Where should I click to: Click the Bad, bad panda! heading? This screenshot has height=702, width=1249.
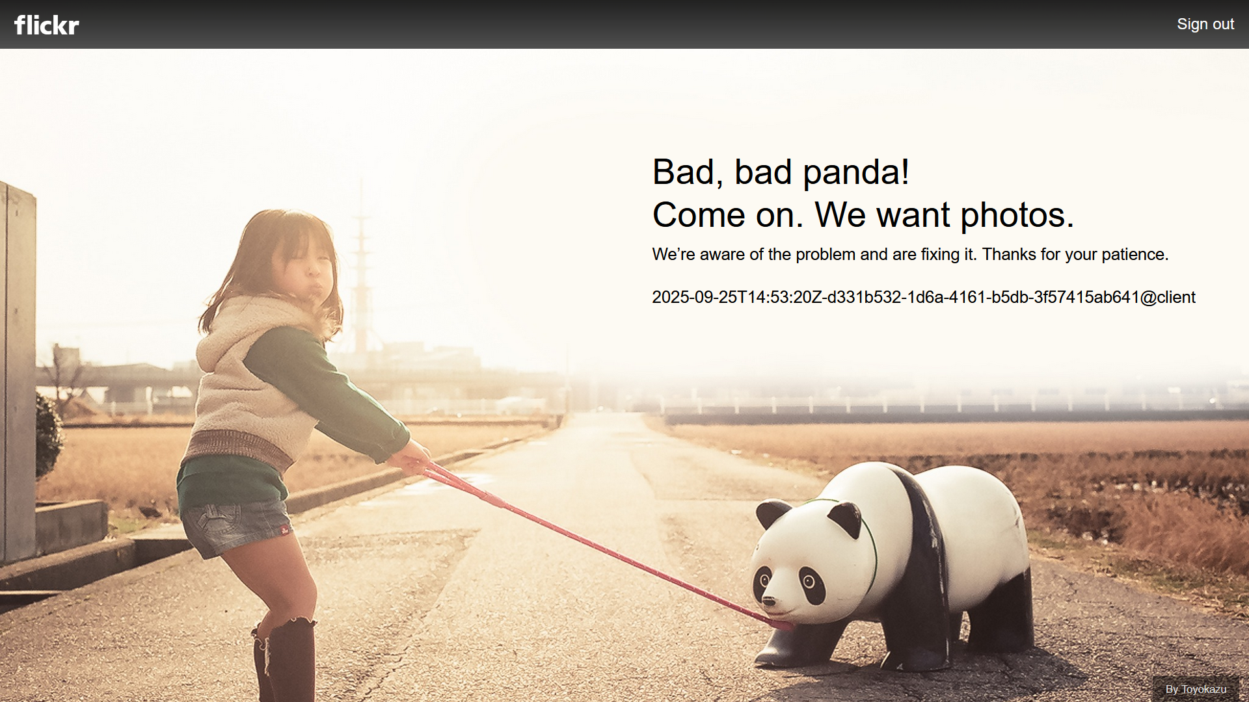[x=781, y=172]
